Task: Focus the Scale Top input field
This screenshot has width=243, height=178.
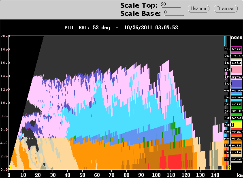Action: point(171,5)
